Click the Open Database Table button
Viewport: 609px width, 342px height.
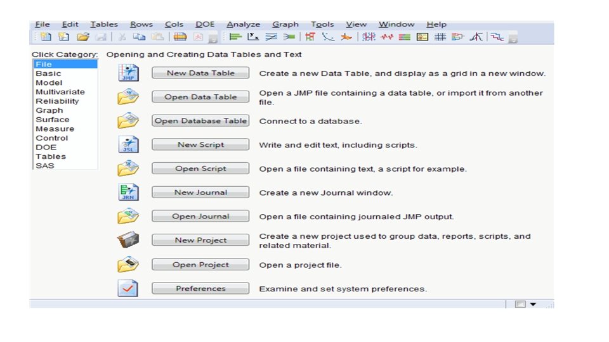point(200,120)
